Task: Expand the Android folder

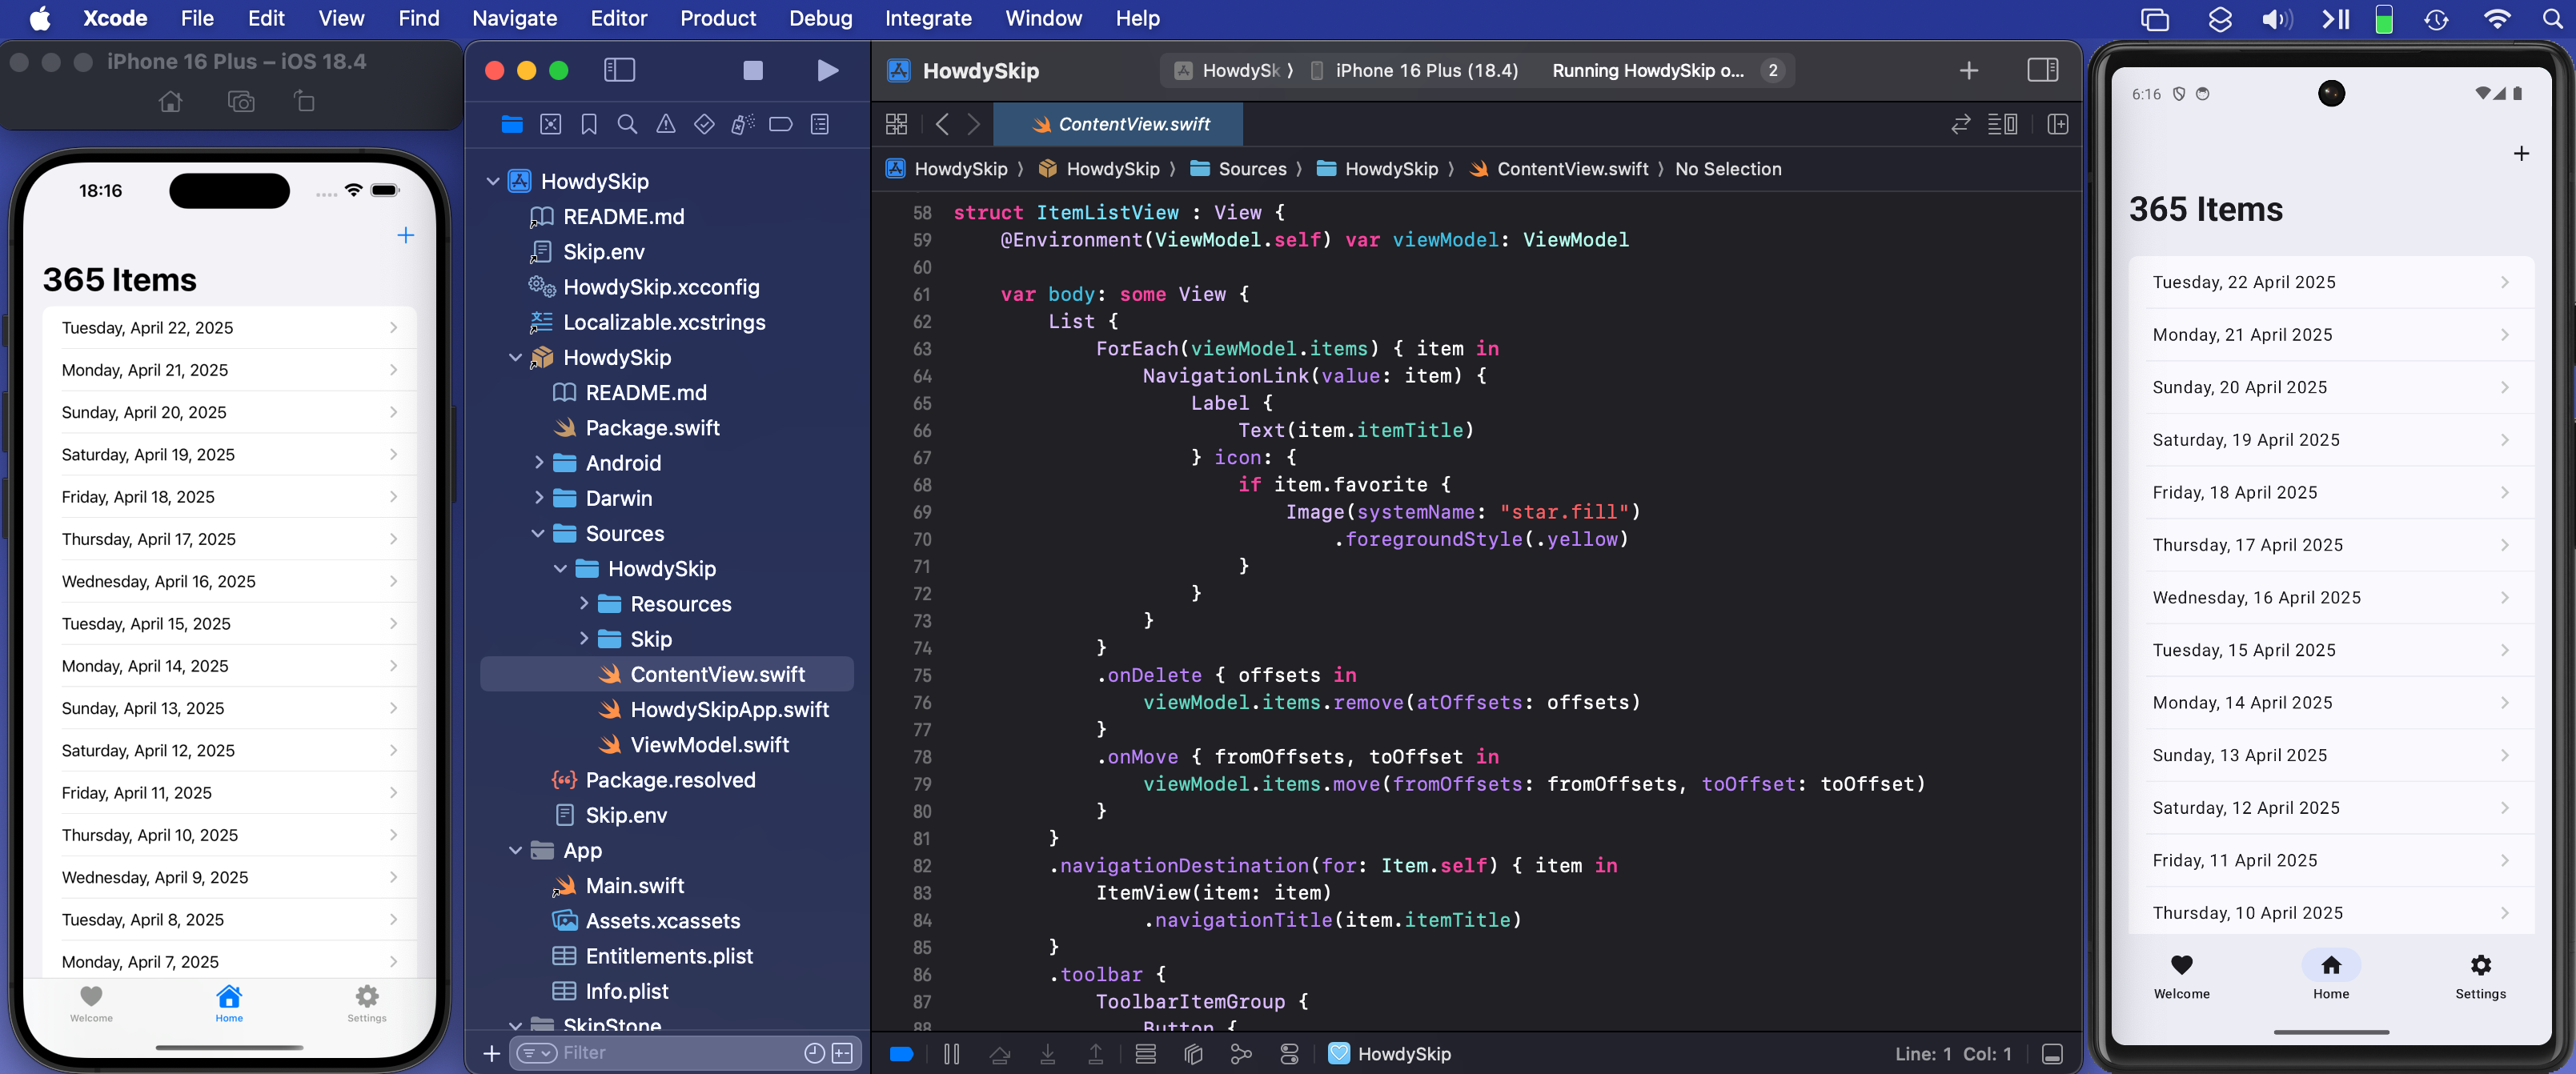Action: coord(539,463)
